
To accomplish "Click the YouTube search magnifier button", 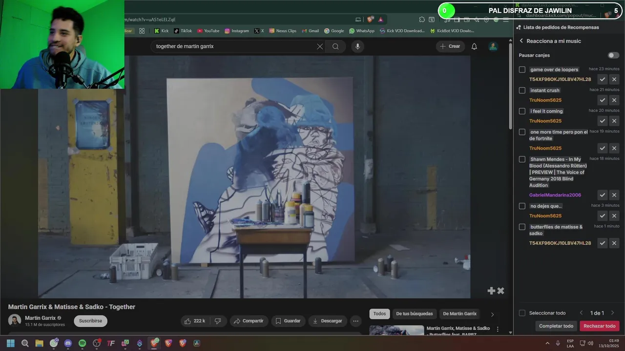I will click(x=335, y=46).
